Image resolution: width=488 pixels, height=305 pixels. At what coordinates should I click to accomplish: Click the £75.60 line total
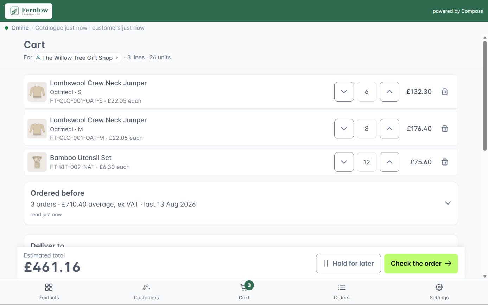tap(421, 162)
